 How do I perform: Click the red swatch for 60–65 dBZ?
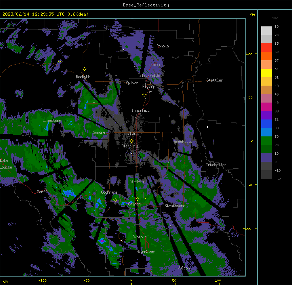click(x=266, y=48)
